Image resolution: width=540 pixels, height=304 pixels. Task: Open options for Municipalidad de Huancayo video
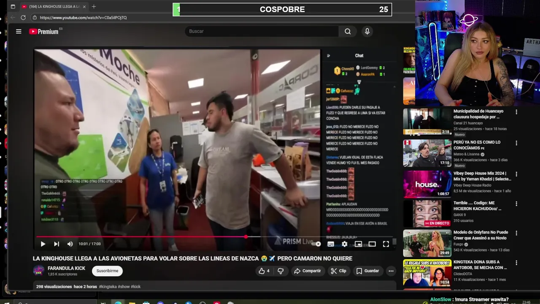pos(516,112)
